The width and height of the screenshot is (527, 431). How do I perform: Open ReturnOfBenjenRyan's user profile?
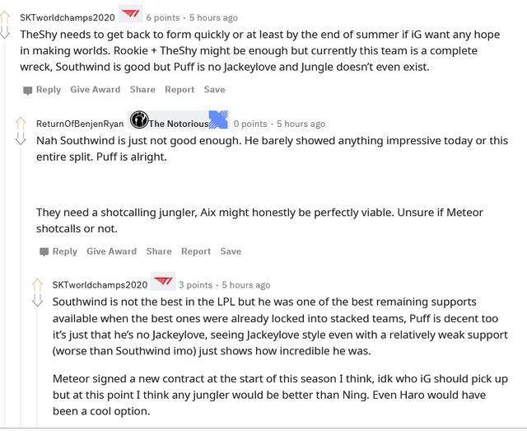79,124
